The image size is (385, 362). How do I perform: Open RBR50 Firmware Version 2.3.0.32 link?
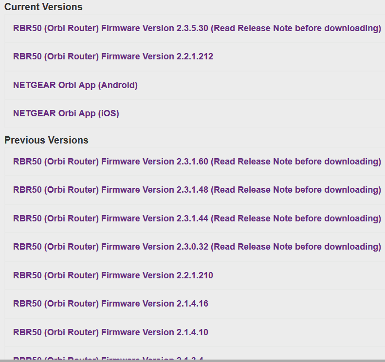coord(197,247)
